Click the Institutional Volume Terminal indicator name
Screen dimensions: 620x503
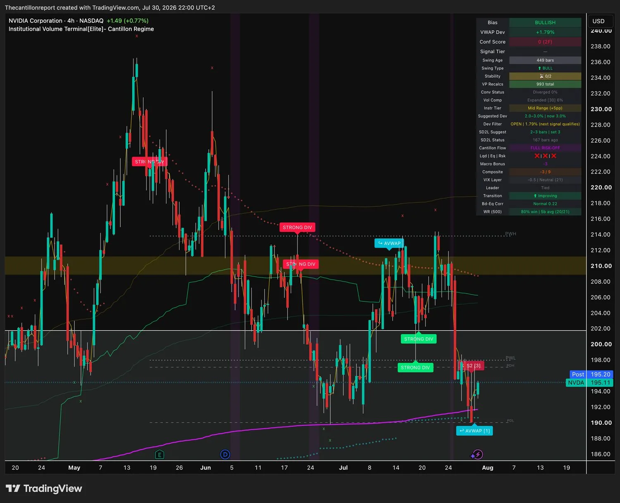coord(81,29)
